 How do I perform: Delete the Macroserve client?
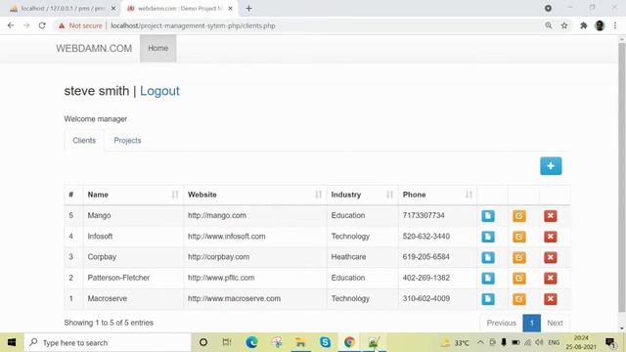pos(550,299)
